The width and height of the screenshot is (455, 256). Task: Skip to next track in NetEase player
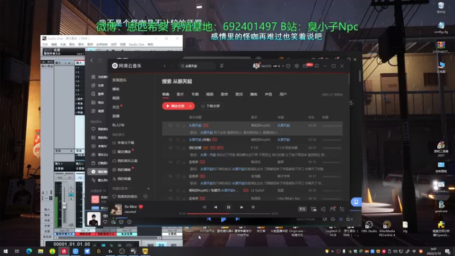pyautogui.click(x=241, y=207)
